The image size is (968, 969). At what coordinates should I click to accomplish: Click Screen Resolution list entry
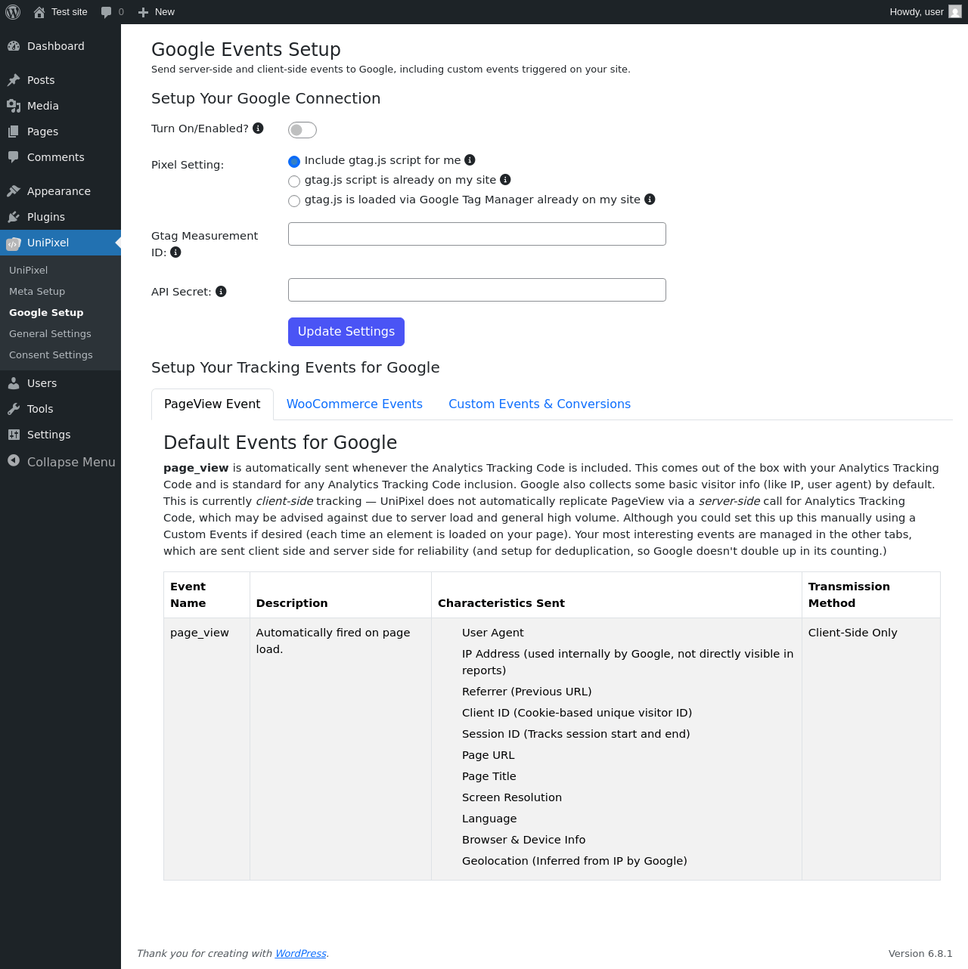click(512, 797)
